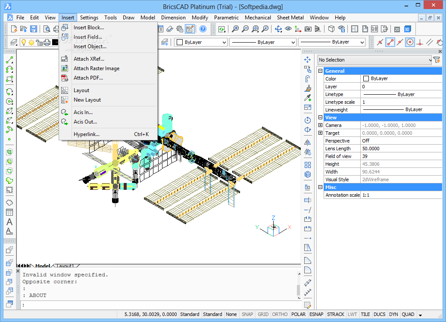Expand the Camera property row
The image size is (446, 322).
tap(320, 125)
